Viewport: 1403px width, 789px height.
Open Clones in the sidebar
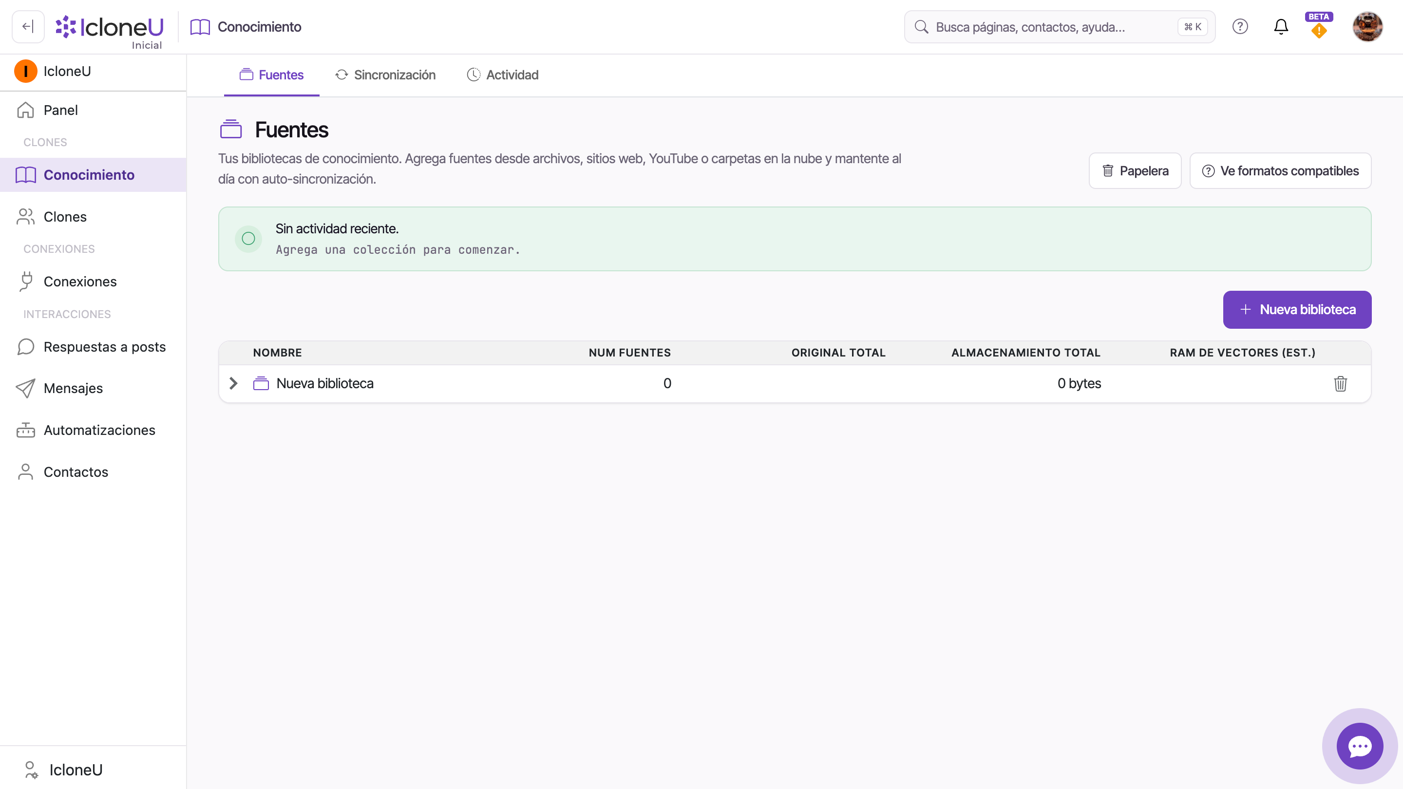click(x=93, y=217)
